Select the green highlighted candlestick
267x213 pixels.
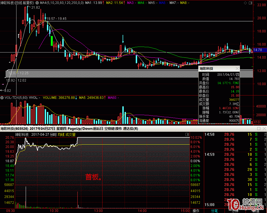coord(52,41)
